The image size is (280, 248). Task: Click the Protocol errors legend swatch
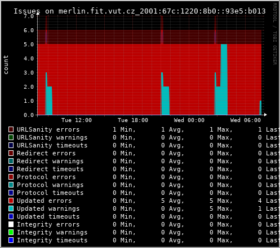(x=11, y=177)
